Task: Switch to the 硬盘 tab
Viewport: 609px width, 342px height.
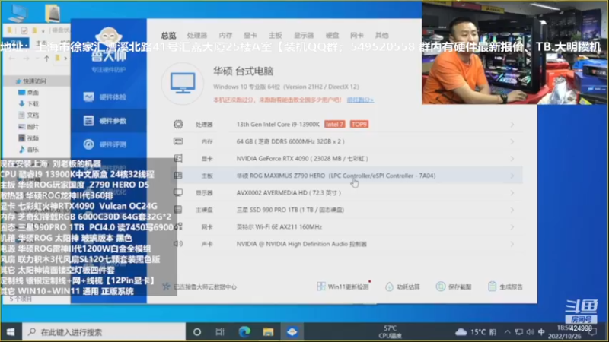Action: [332, 35]
